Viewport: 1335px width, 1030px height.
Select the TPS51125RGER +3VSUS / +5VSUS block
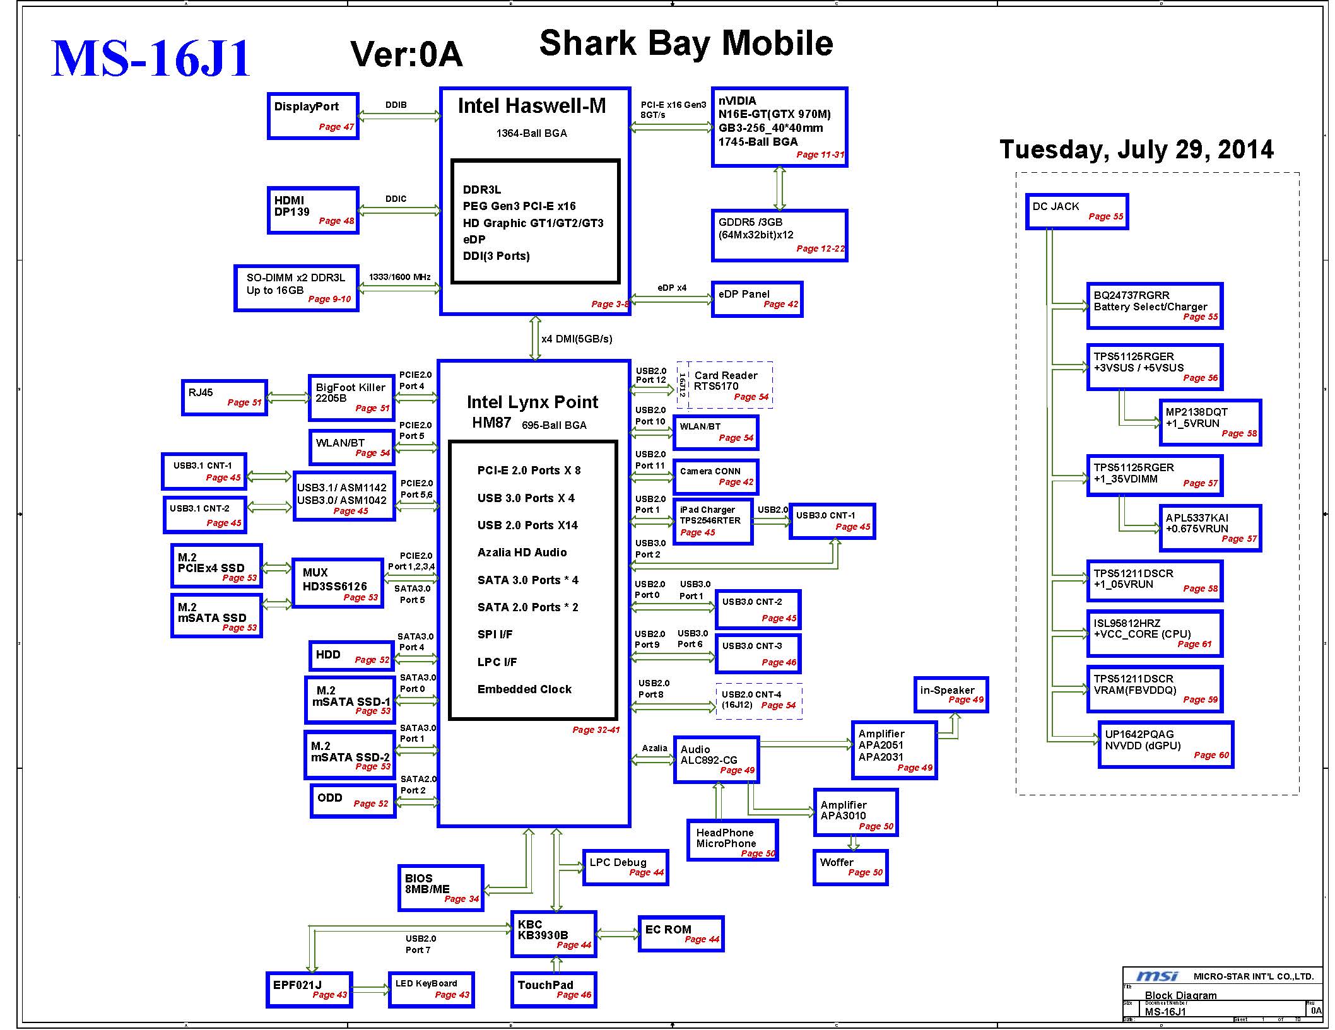pos(1155,367)
